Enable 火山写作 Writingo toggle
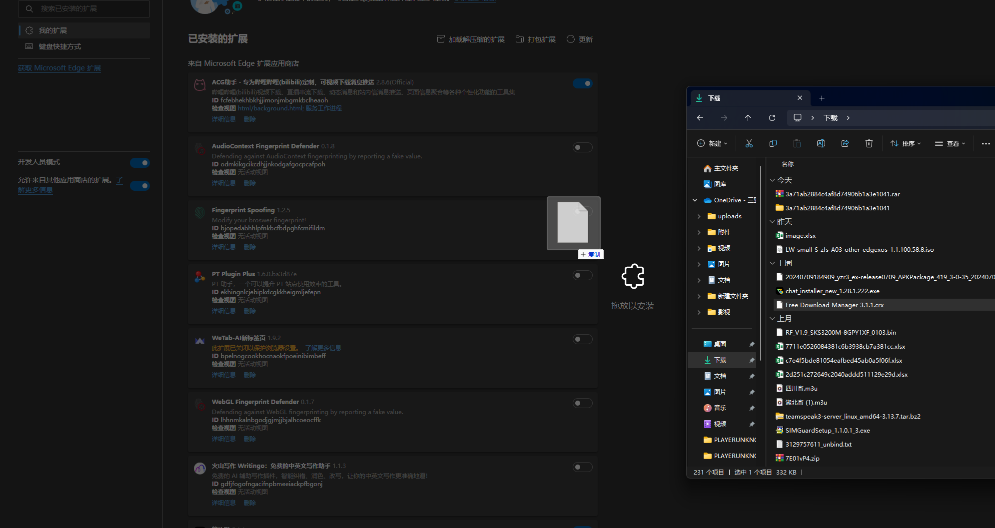Viewport: 995px width, 528px height. coord(582,467)
